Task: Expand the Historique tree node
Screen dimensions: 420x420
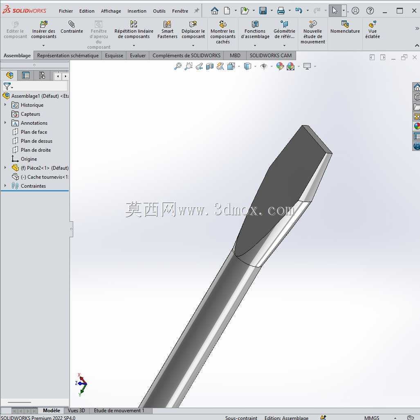Action: 5,105
